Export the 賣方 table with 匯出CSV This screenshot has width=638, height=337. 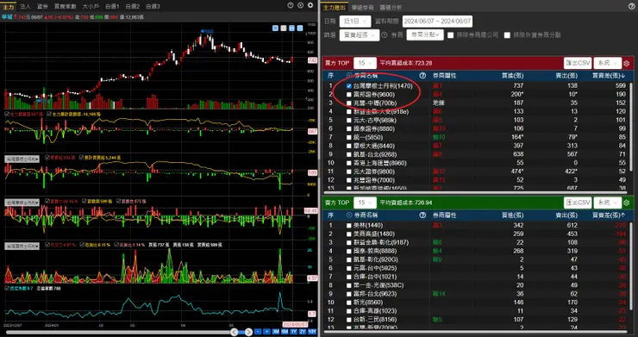coord(578,203)
